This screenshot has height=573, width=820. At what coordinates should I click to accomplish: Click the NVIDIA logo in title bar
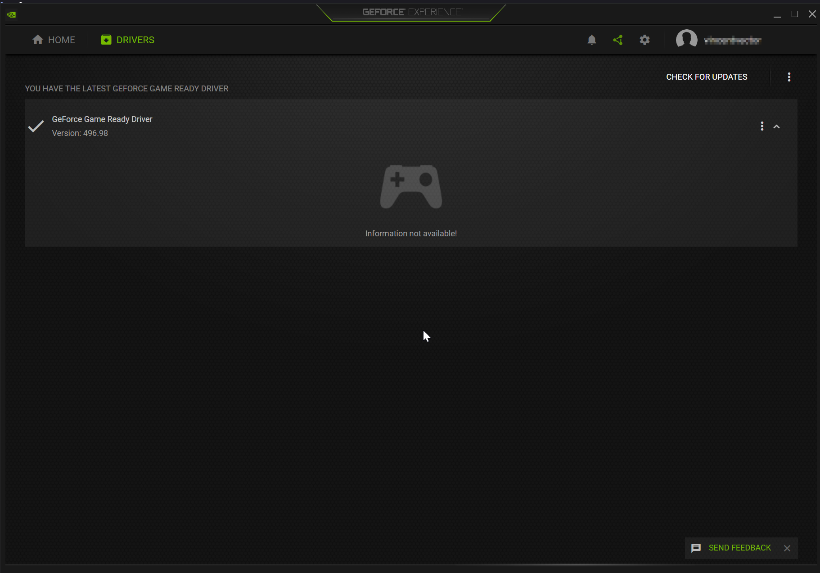pyautogui.click(x=11, y=14)
